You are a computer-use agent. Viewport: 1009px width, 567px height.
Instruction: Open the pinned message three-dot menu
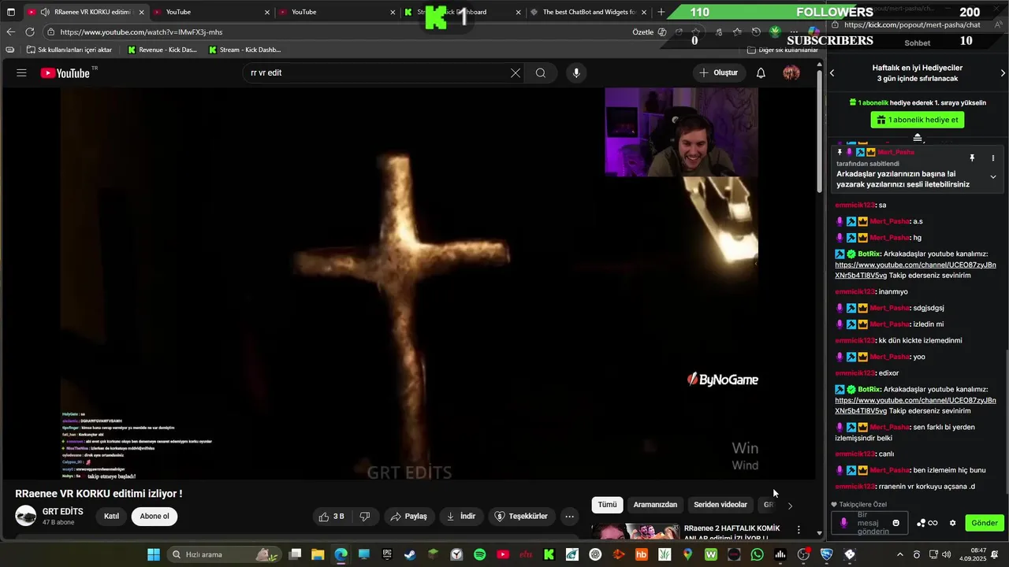coord(992,158)
